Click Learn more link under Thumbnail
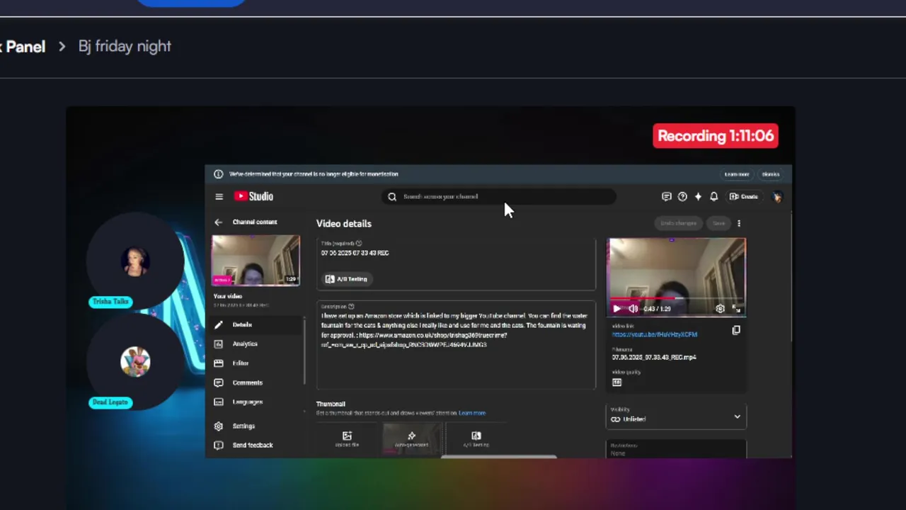Viewport: 906px width, 510px height. pyautogui.click(x=472, y=413)
